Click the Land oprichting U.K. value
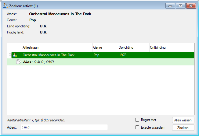This screenshot has width=199, height=136. click(x=44, y=26)
